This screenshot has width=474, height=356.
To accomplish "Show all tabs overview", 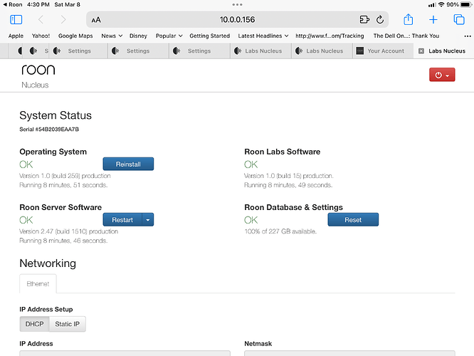I will (x=459, y=20).
